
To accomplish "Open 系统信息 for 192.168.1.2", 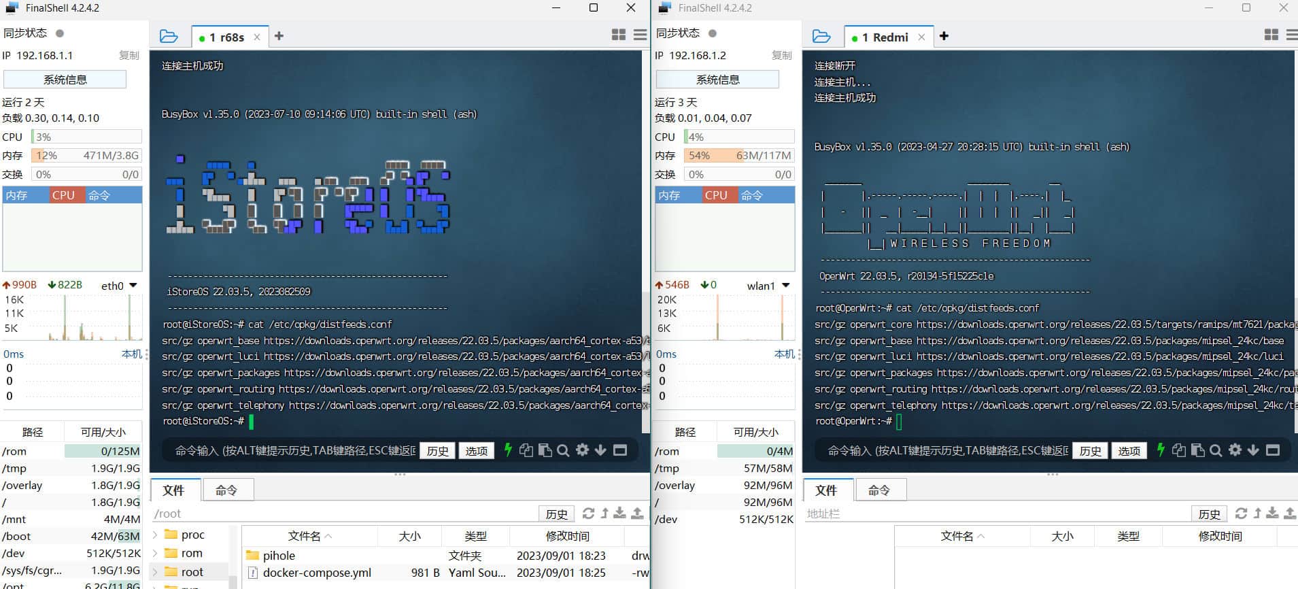I will click(x=718, y=80).
